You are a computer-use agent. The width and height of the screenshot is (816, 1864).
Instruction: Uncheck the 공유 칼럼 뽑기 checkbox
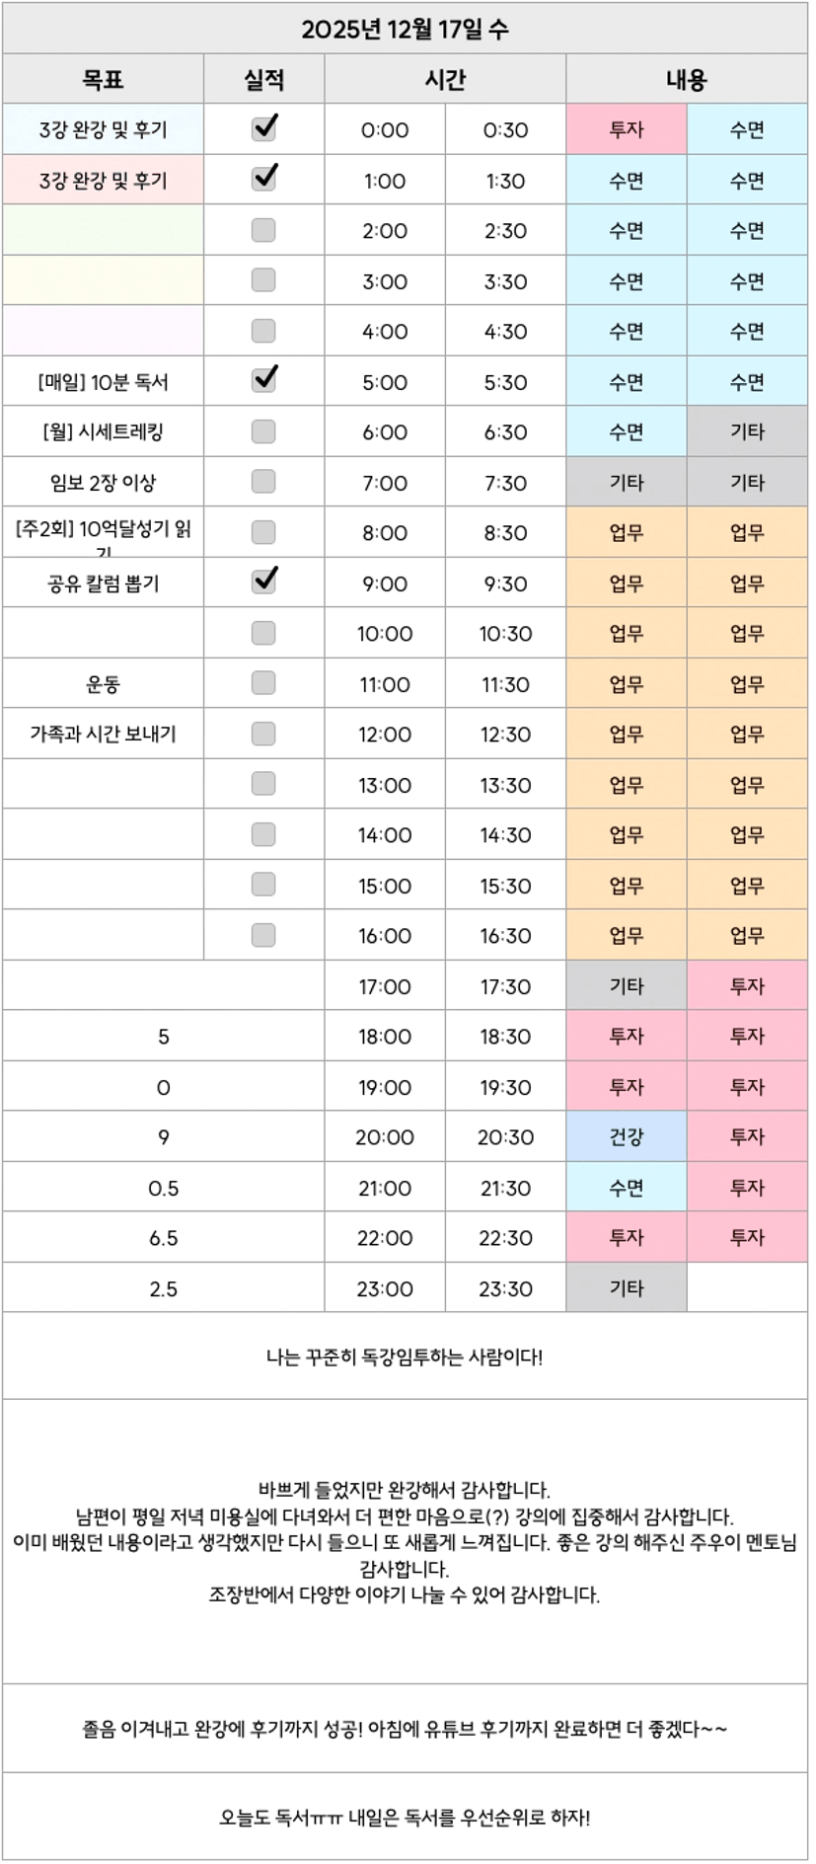263,582
